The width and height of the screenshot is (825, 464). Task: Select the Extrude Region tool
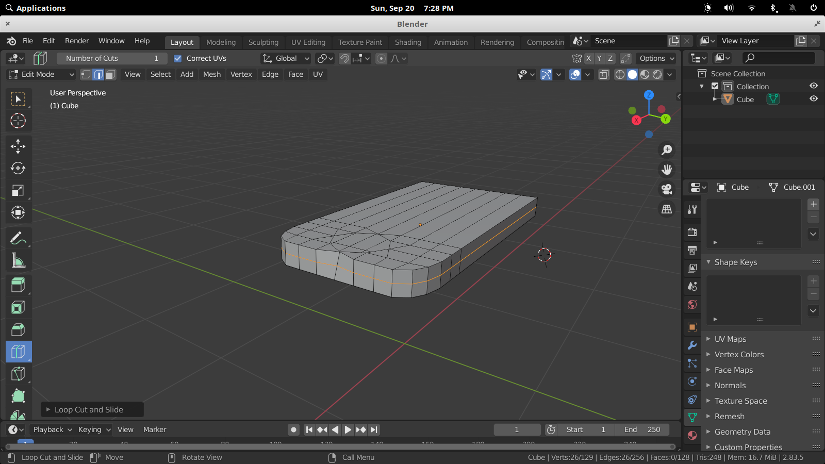click(x=18, y=285)
